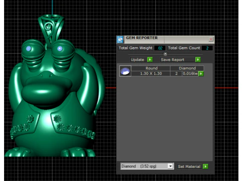Click the 'Total Gem Count' label

pos(184,48)
